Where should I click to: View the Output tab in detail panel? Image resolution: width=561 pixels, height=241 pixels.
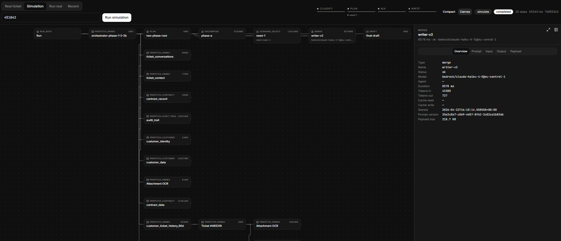pos(501,51)
